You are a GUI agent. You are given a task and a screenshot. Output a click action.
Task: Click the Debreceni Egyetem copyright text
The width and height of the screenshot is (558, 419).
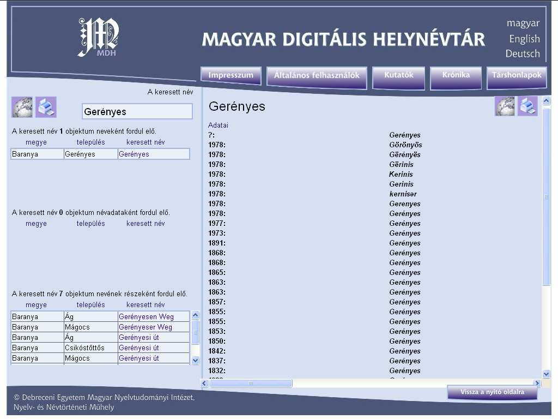[x=104, y=402]
